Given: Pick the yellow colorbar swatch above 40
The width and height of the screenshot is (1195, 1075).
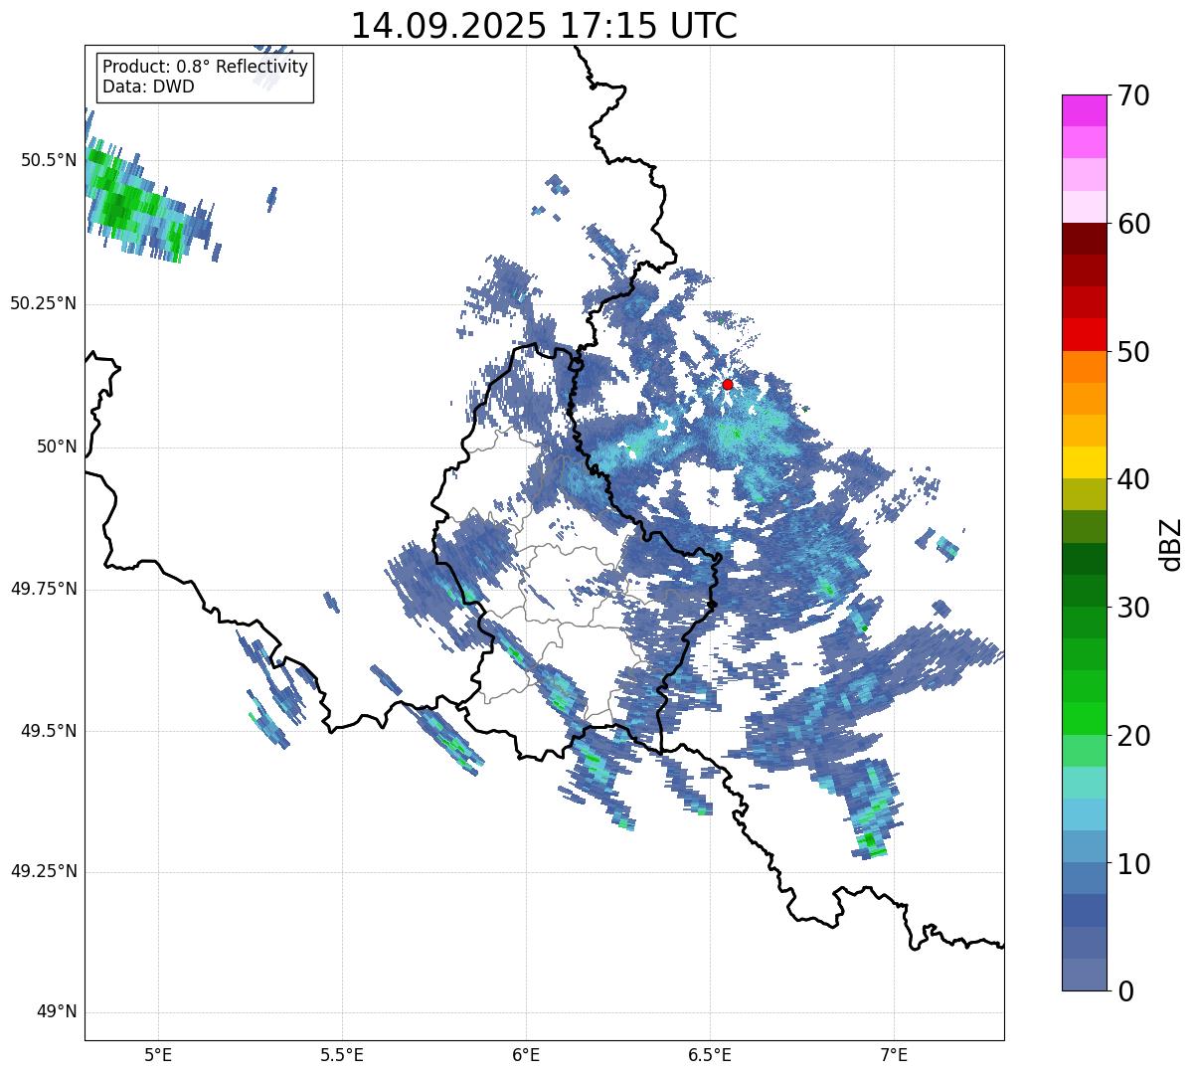Looking at the screenshot, I should 1084,462.
